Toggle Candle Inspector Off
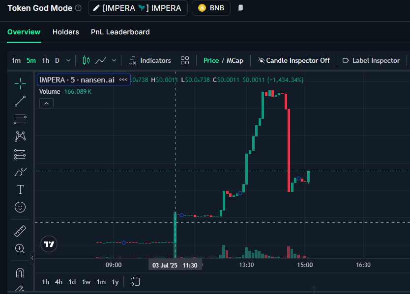 293,60
